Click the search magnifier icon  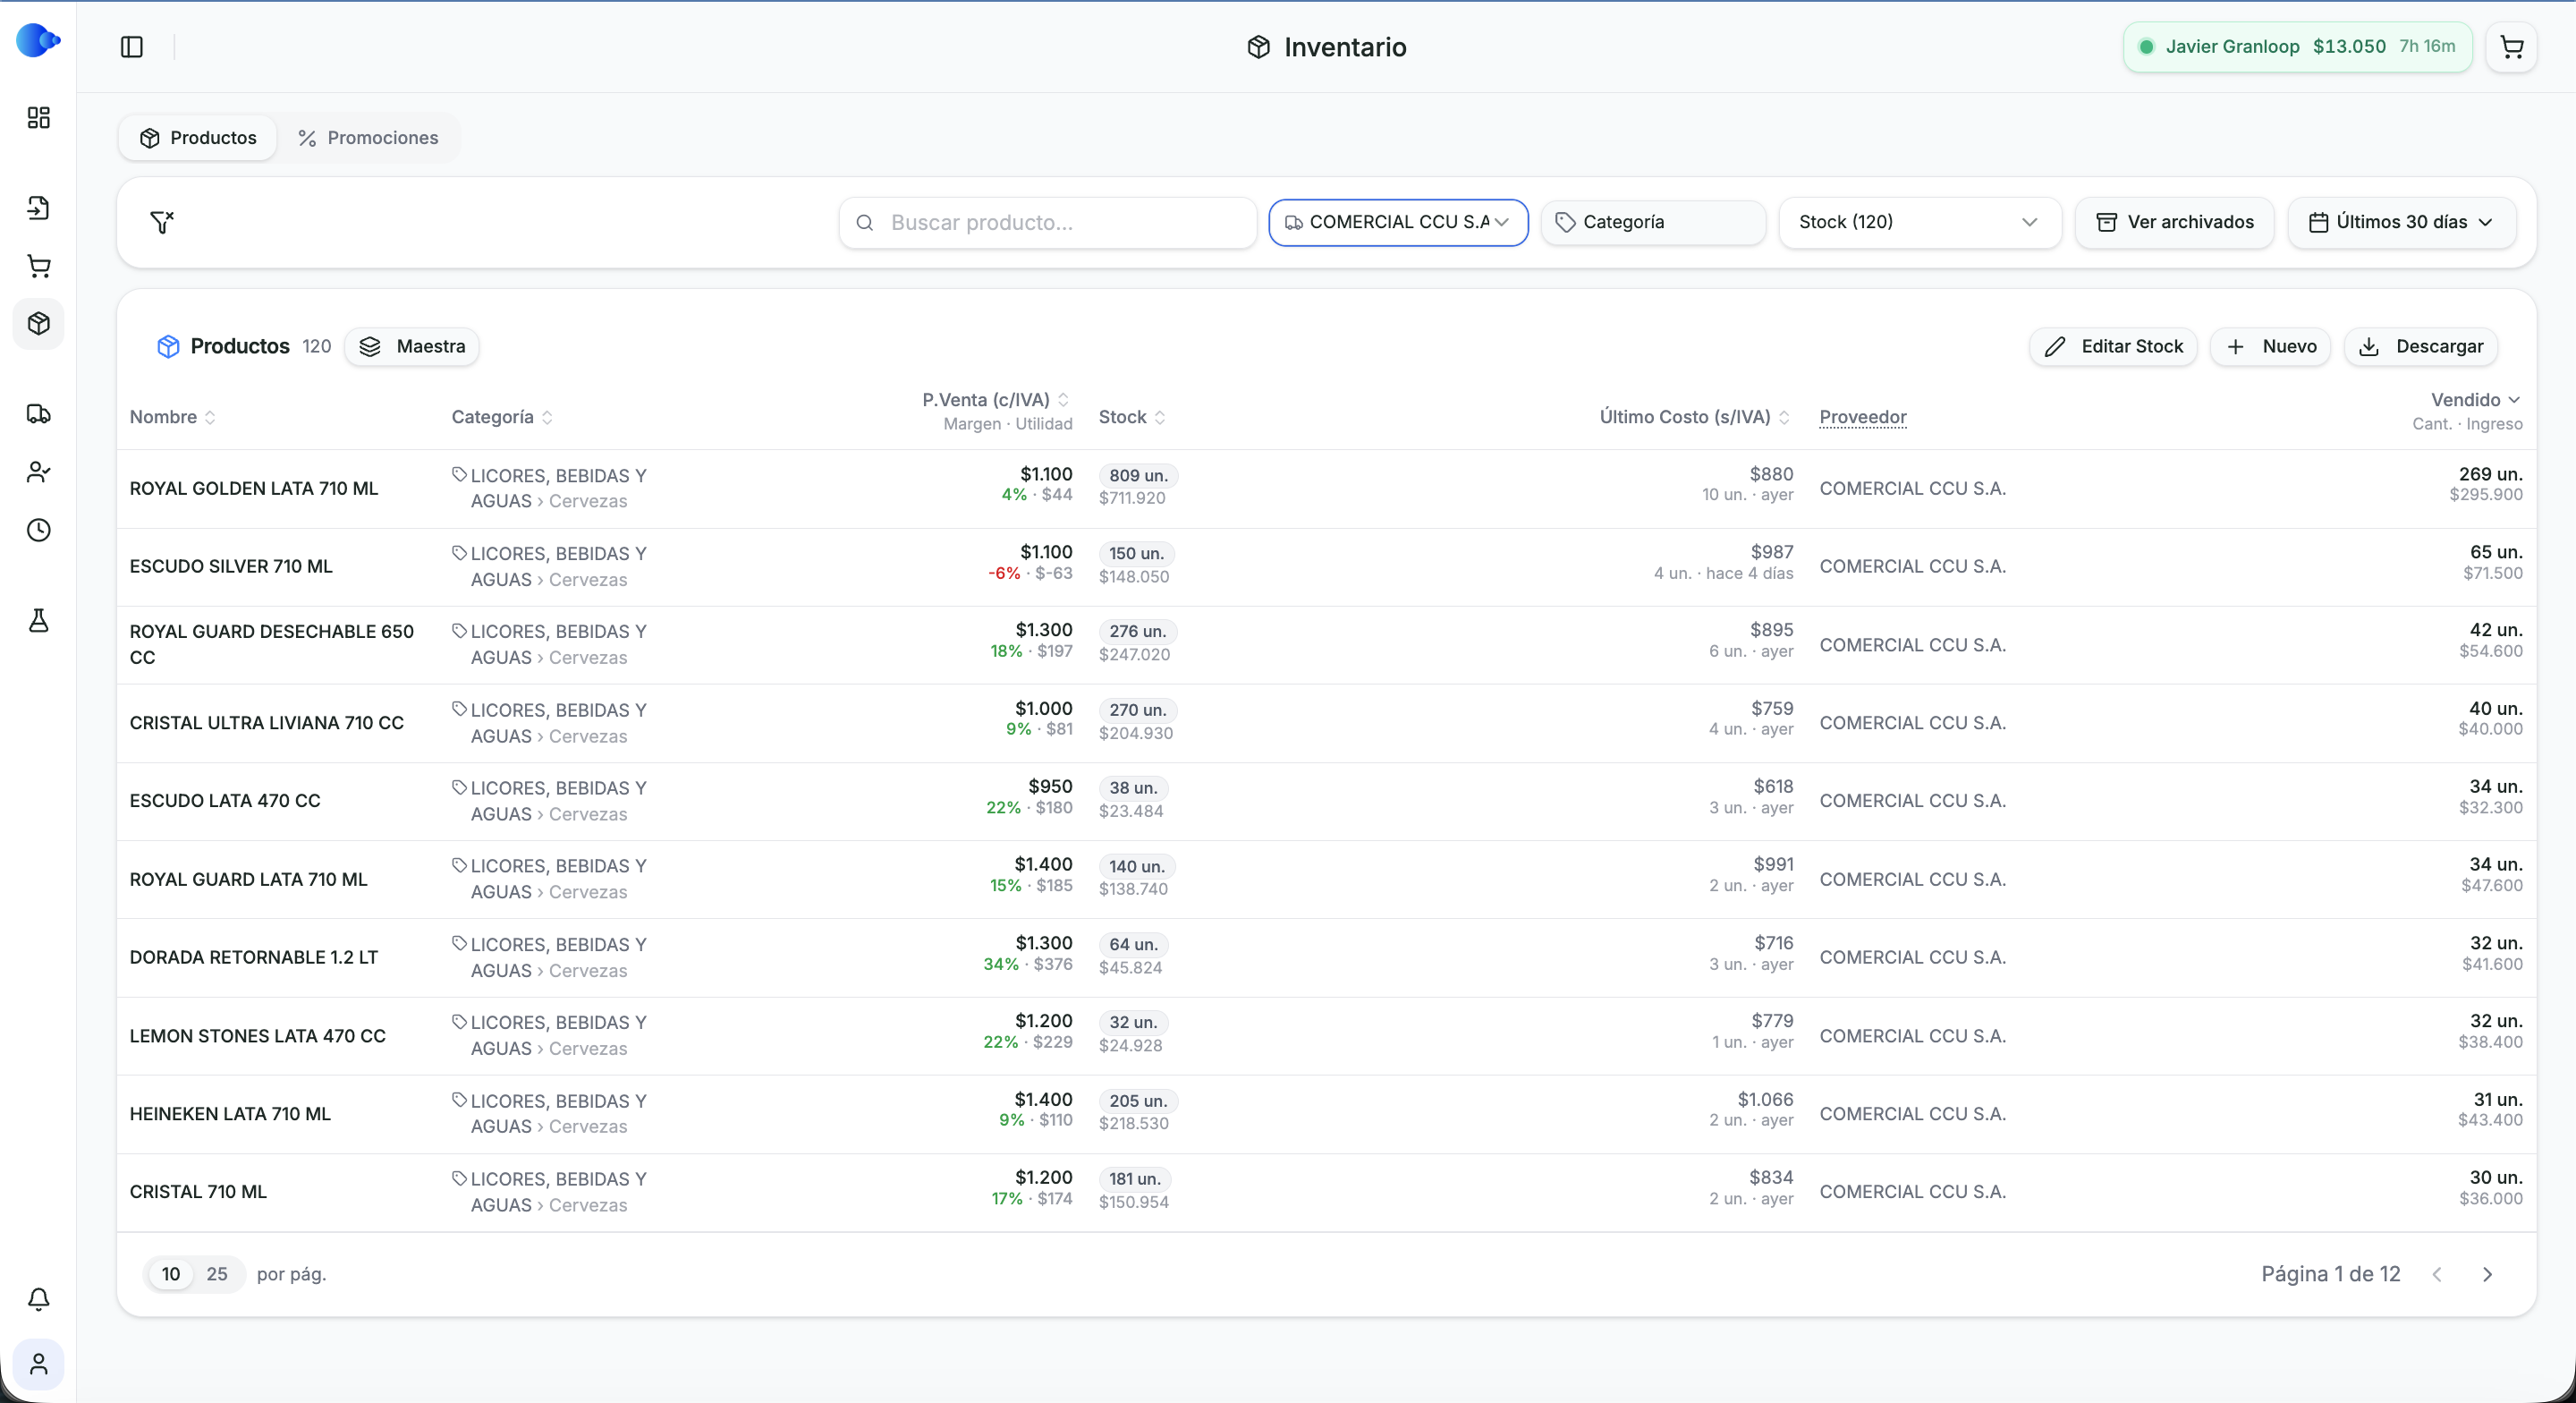coord(865,223)
